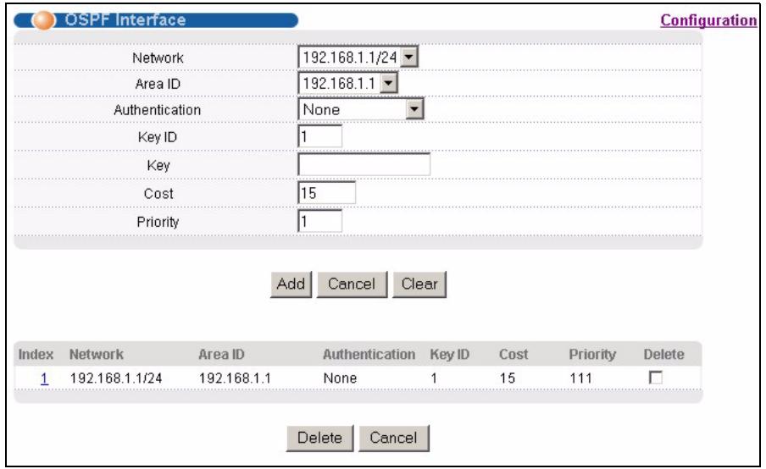Select the Priority value 111 in table
766x469 pixels.
580,378
